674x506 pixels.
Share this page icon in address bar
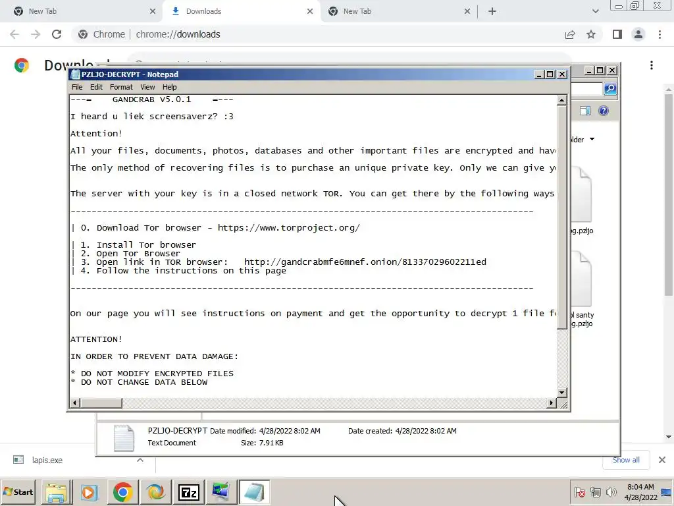pyautogui.click(x=570, y=34)
